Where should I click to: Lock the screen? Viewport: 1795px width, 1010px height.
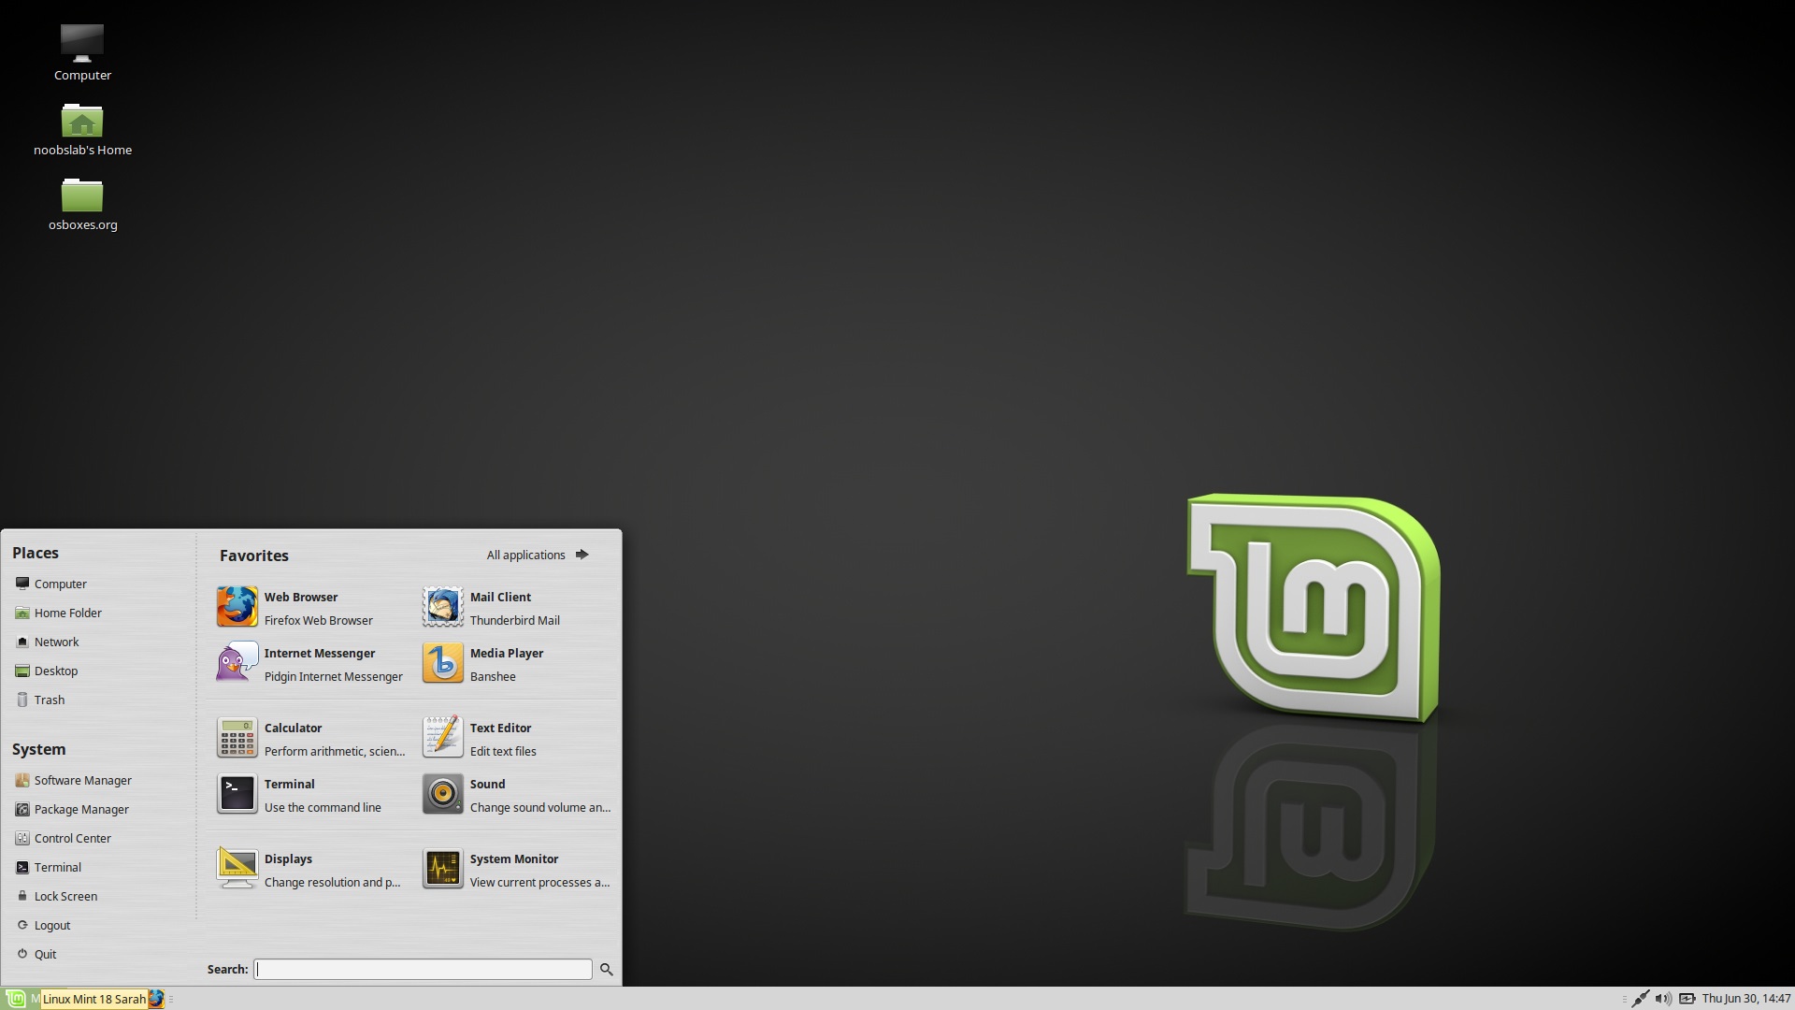(65, 896)
